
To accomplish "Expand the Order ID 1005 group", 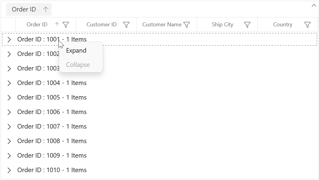I will 9,97.
